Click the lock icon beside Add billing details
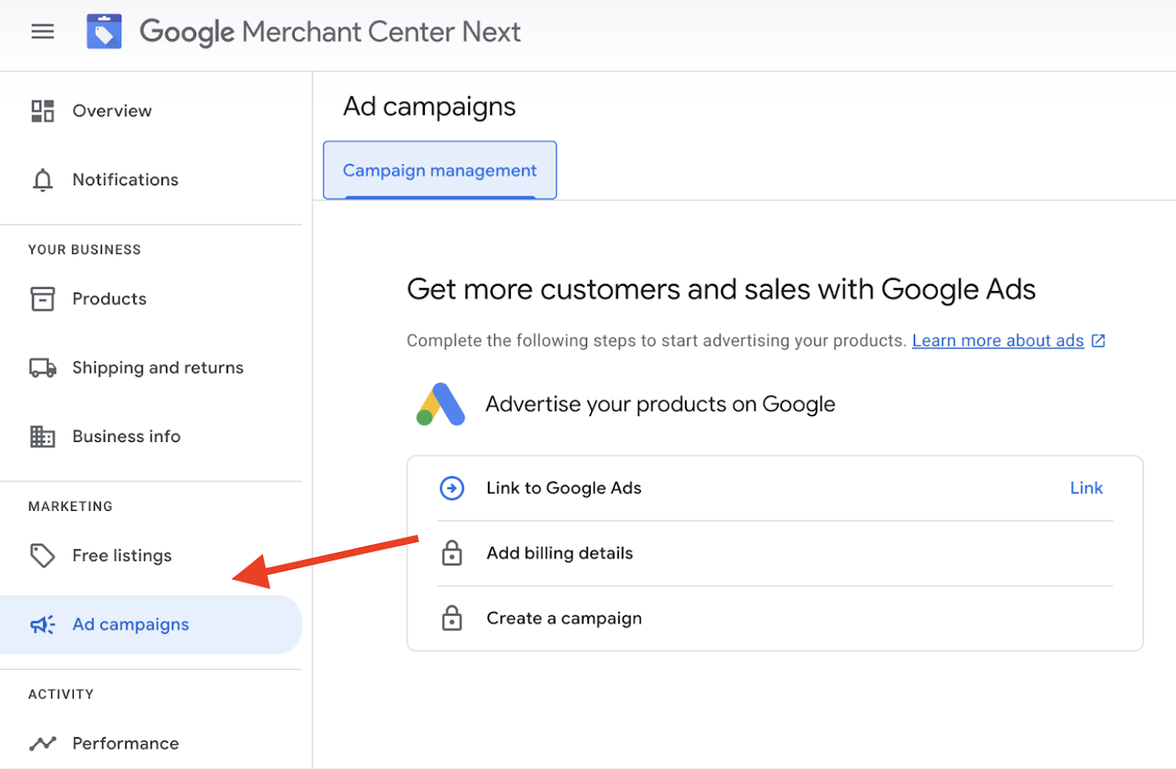This screenshot has width=1176, height=769. 452,553
